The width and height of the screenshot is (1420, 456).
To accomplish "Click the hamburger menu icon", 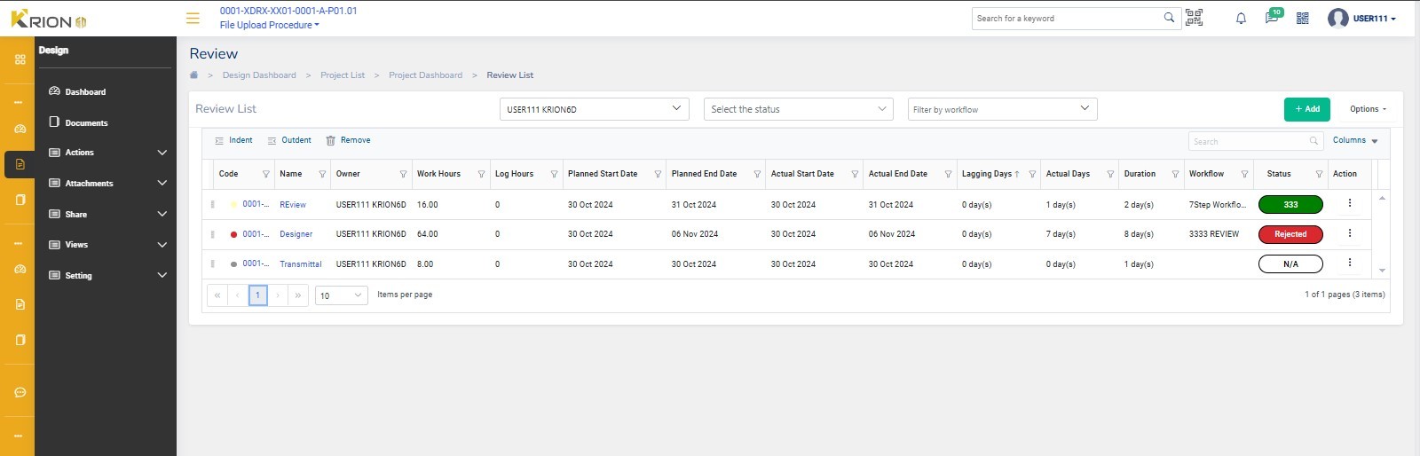I will pos(193,18).
